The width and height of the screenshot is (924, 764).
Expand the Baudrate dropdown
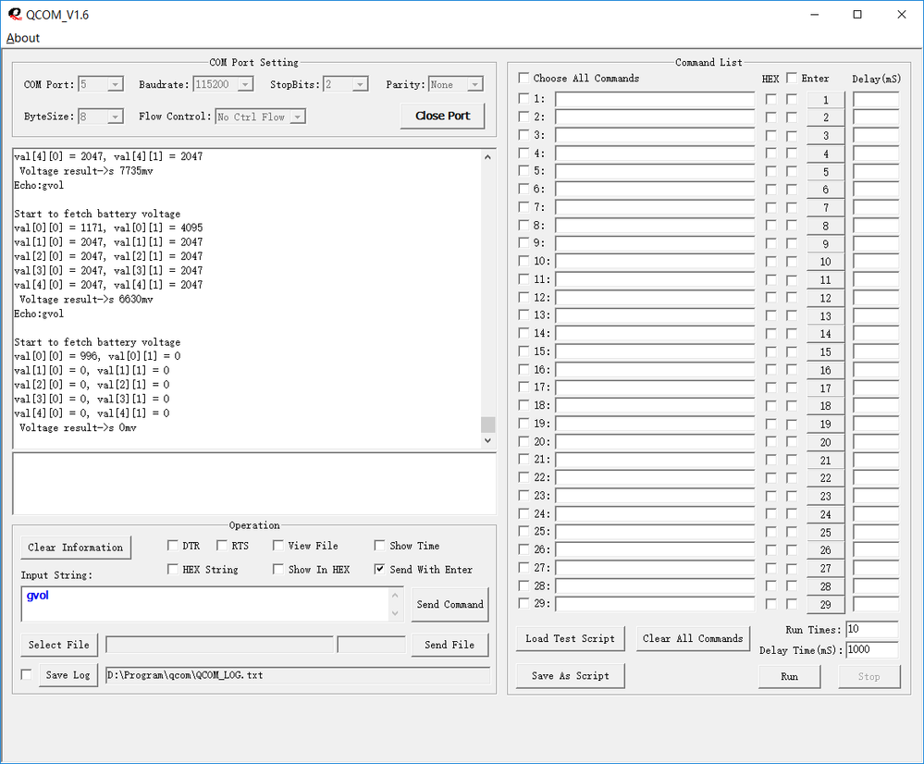coord(246,84)
